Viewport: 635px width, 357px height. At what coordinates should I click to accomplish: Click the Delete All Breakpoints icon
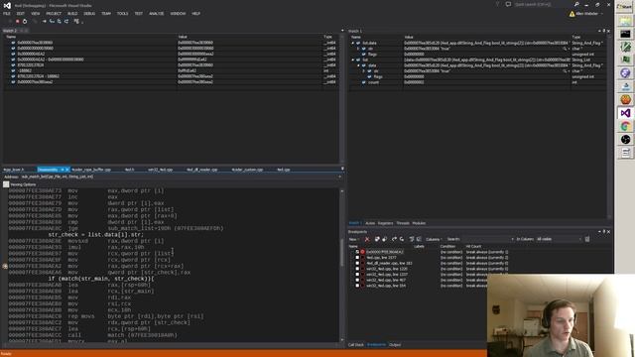[x=377, y=239]
